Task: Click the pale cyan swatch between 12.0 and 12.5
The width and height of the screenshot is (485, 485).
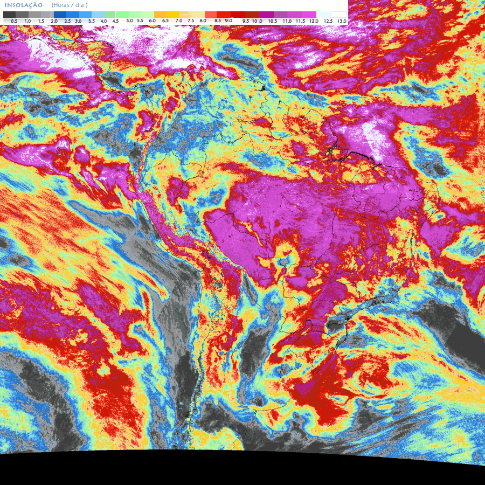Action: click(324, 15)
